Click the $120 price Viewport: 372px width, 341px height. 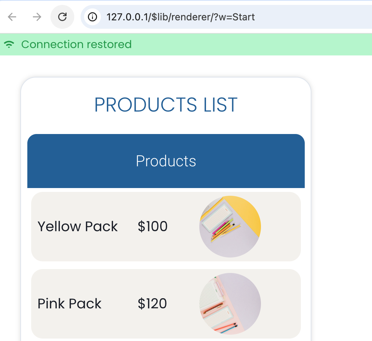[x=152, y=304]
